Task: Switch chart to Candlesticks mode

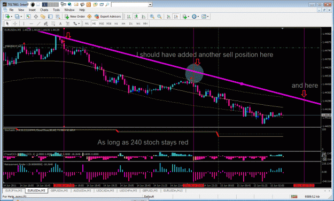Action: coord(136,17)
